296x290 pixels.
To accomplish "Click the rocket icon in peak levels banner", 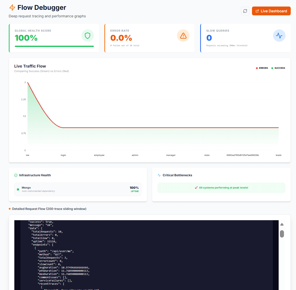I will [x=196, y=188].
